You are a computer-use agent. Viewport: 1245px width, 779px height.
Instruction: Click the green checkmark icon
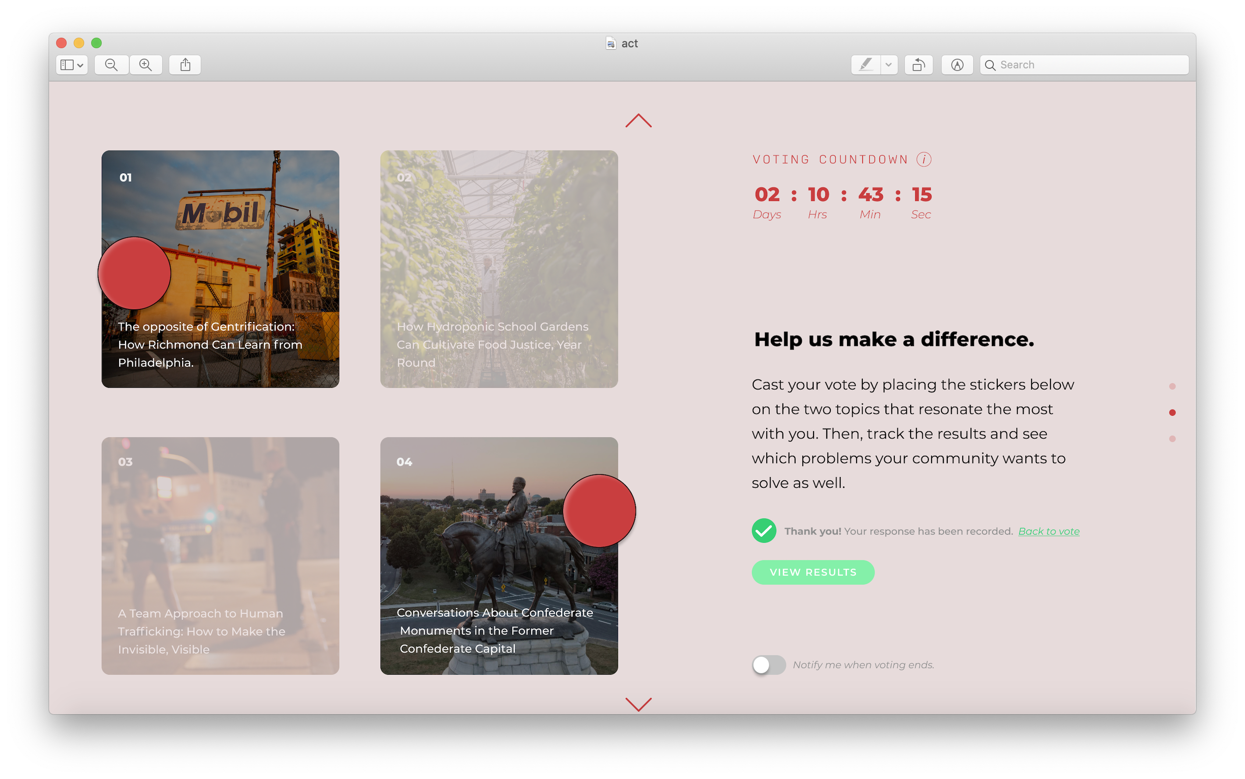pos(764,531)
